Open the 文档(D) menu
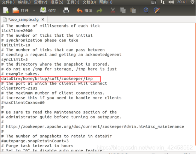 [89, 2]
